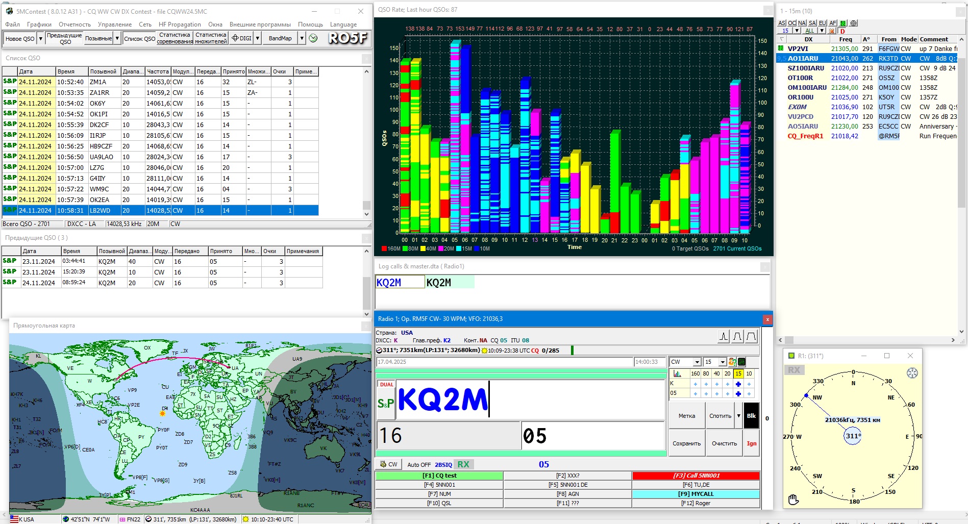Click the Статистика соревнования button

pyautogui.click(x=175, y=38)
